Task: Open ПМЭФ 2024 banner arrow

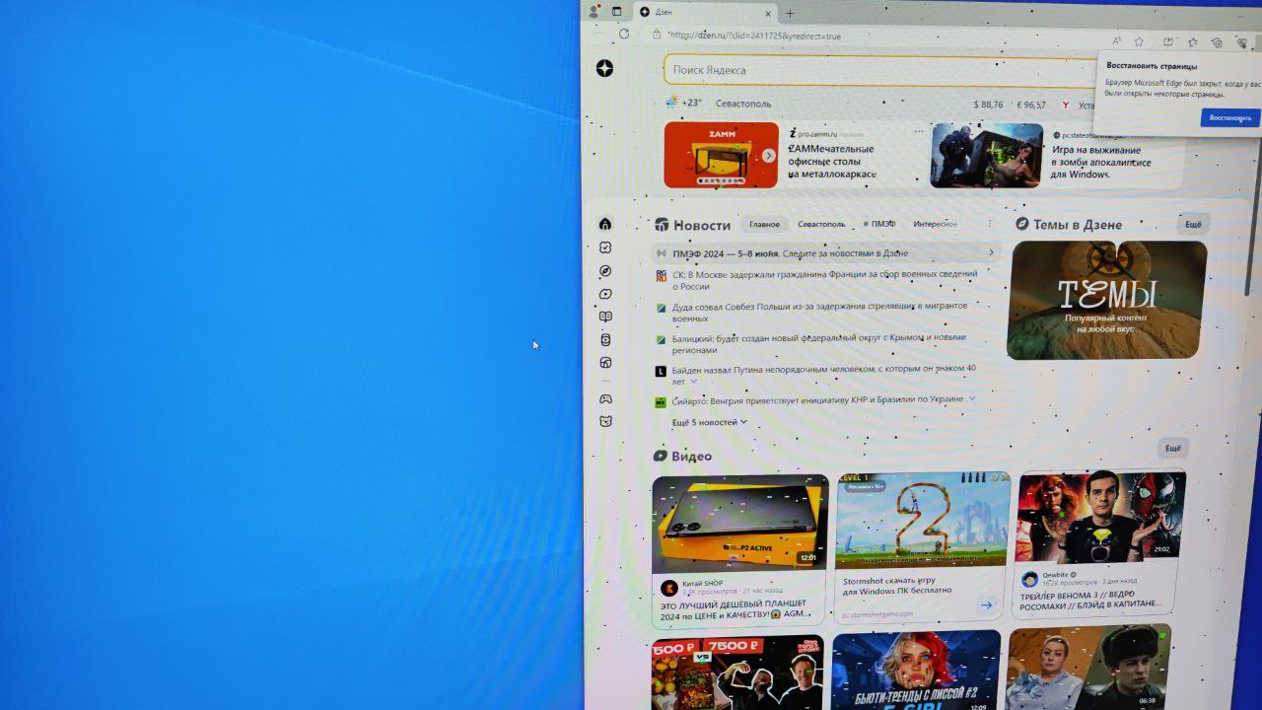Action: pyautogui.click(x=991, y=252)
